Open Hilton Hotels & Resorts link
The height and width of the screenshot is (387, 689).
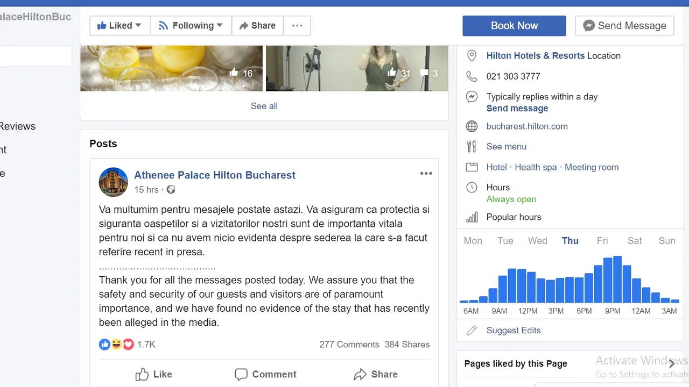(x=535, y=55)
